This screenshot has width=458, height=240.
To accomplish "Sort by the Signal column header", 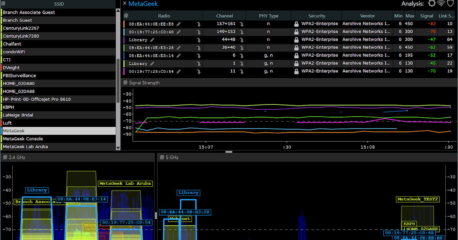I will pyautogui.click(x=427, y=16).
